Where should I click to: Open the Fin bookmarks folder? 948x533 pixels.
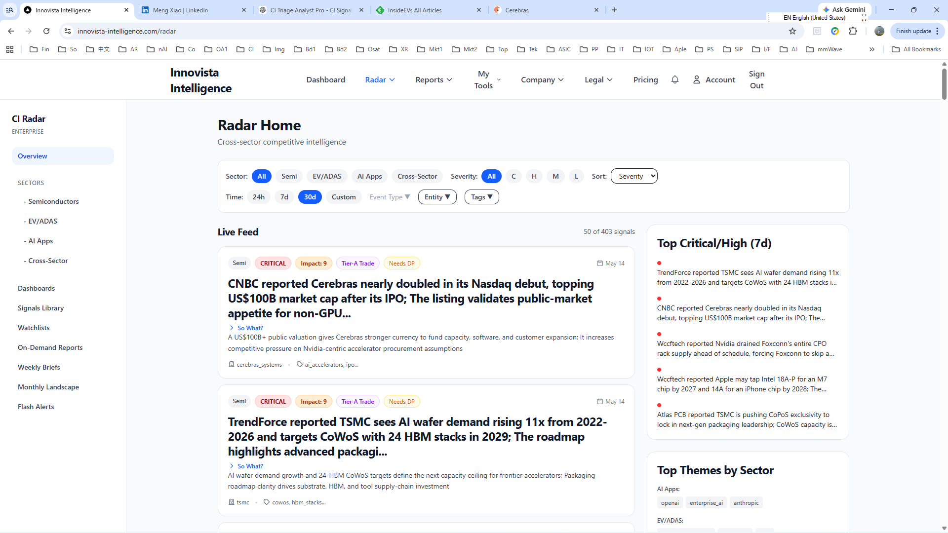39,49
